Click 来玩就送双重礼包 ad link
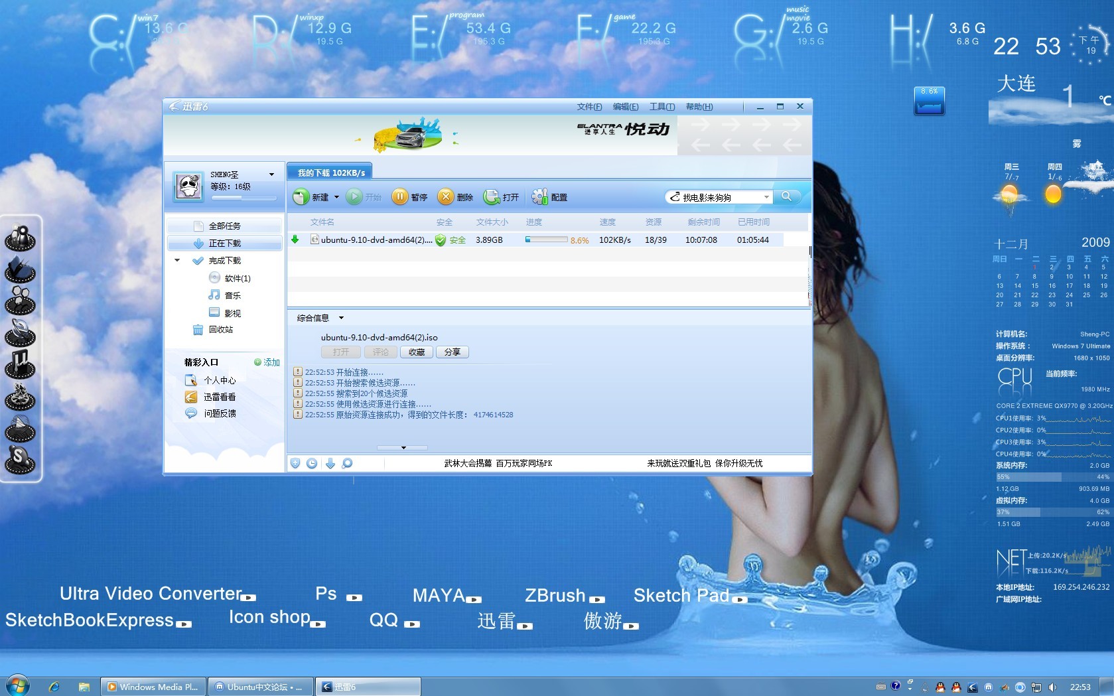The width and height of the screenshot is (1114, 696). tap(705, 463)
